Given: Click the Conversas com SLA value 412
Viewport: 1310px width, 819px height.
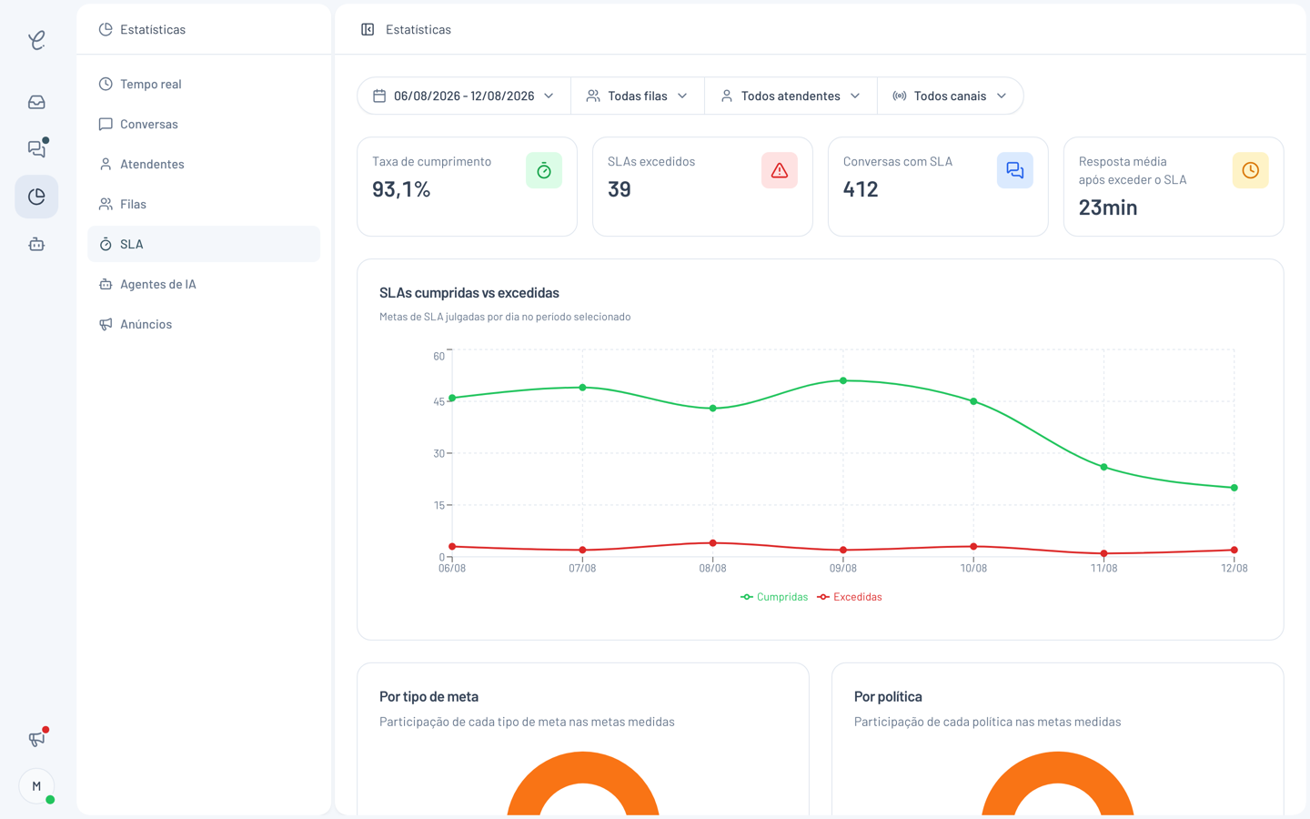Looking at the screenshot, I should [861, 189].
